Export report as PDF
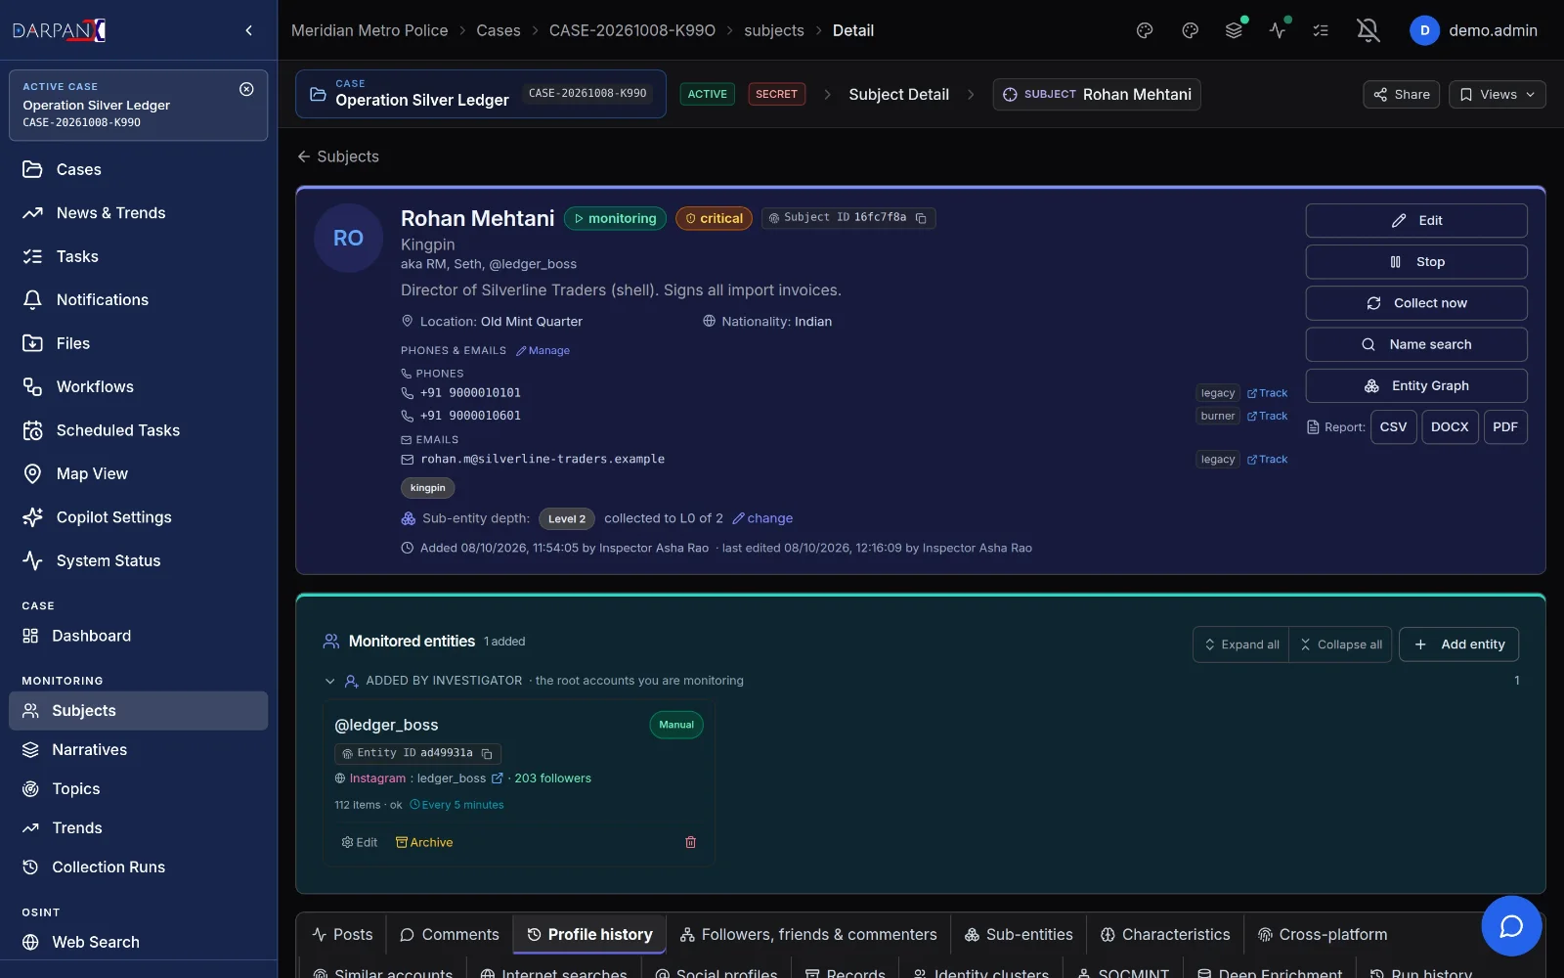 1505,427
